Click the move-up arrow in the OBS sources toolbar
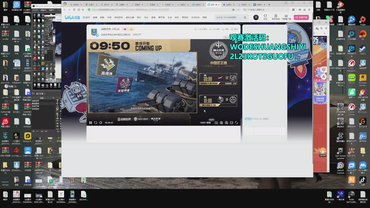This screenshot has width=370, height=208. coord(42,131)
